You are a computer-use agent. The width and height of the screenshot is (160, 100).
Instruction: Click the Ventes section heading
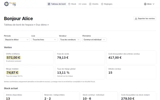8,47
